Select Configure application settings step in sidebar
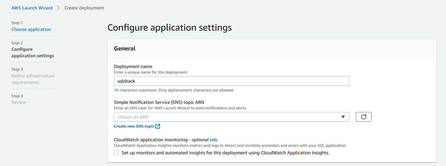Screen dimensions: 446x166 33,52
